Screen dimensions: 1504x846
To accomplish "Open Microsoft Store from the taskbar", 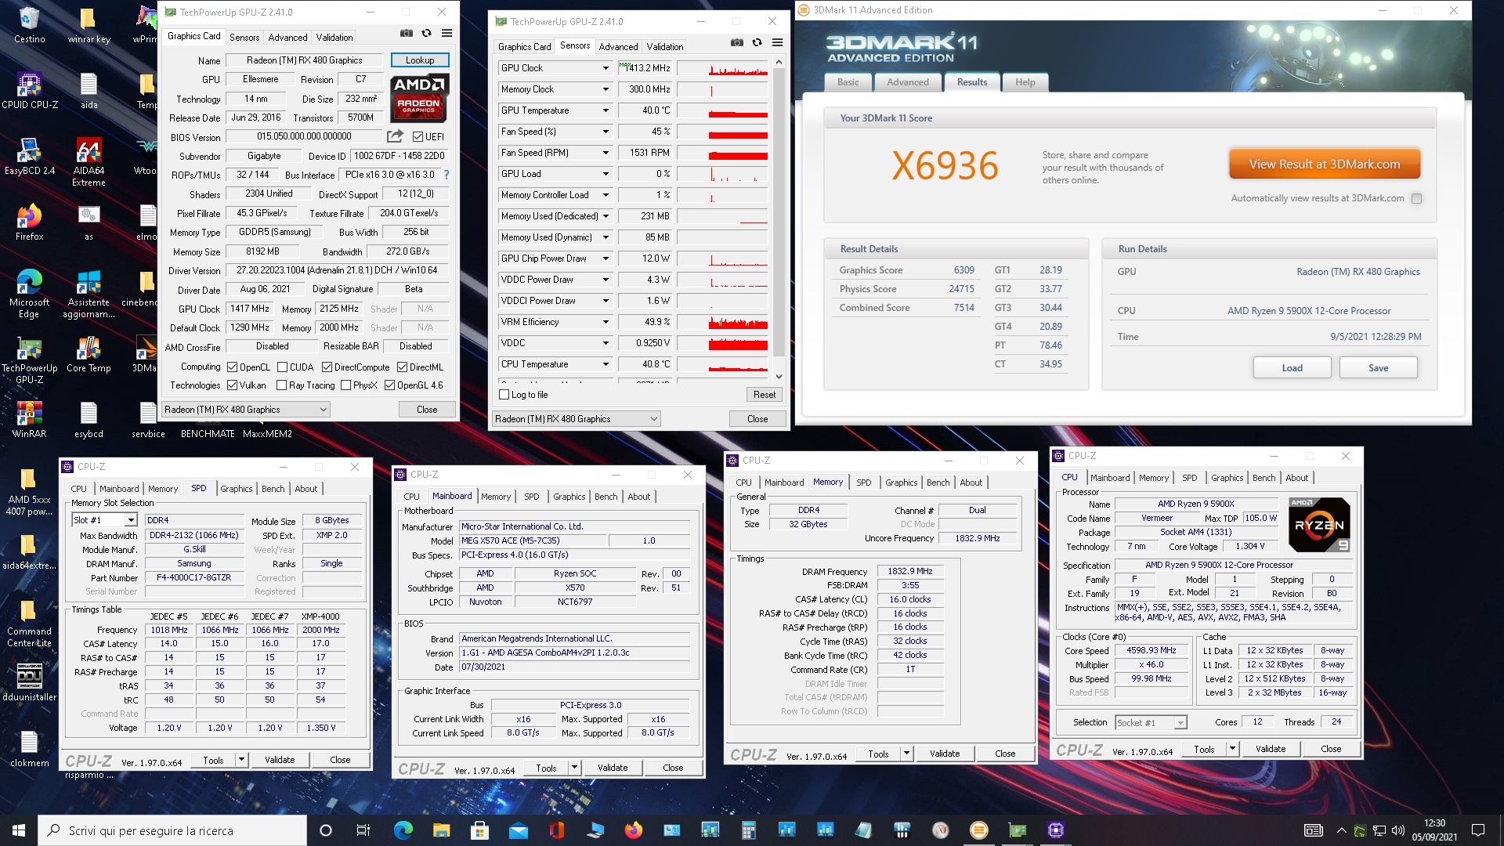I will pos(479,830).
